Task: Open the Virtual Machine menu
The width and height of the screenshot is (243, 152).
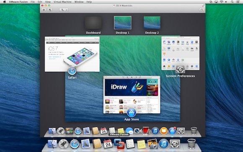Action: pyautogui.click(x=62, y=2)
